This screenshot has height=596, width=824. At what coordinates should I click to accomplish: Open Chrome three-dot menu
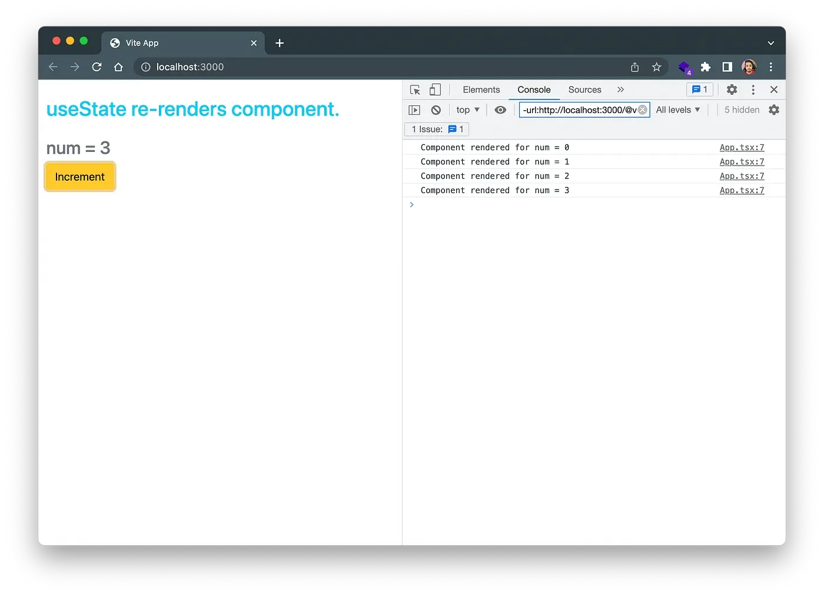[x=771, y=67]
